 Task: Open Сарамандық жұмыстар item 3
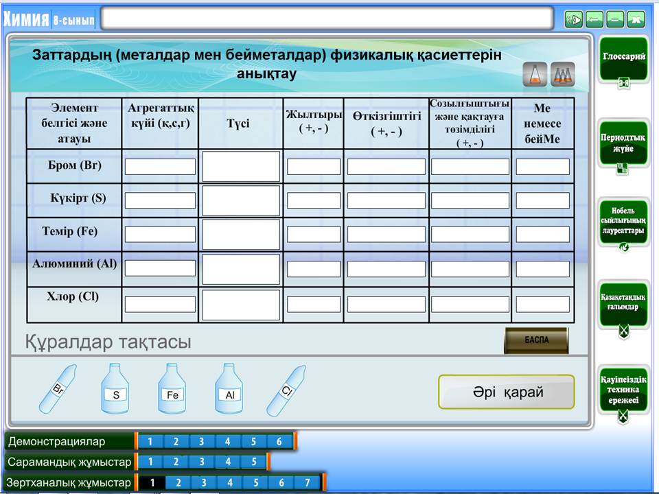pyautogui.click(x=202, y=462)
